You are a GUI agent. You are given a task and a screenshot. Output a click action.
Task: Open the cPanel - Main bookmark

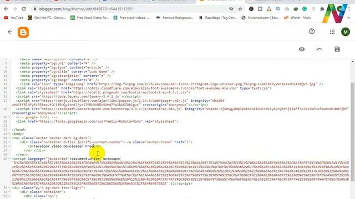click(297, 18)
